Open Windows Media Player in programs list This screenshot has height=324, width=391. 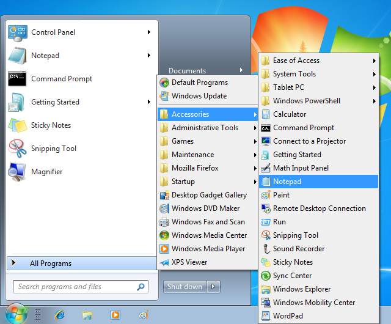(208, 249)
